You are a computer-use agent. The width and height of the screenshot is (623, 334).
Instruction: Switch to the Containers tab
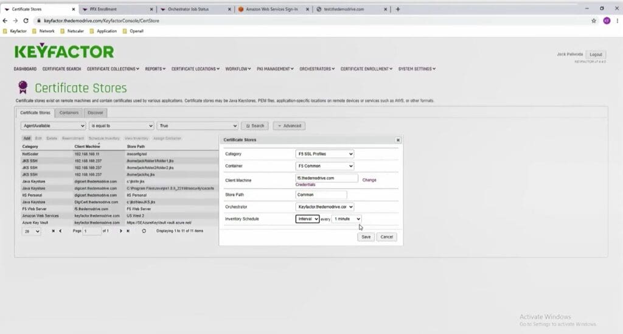pos(69,113)
